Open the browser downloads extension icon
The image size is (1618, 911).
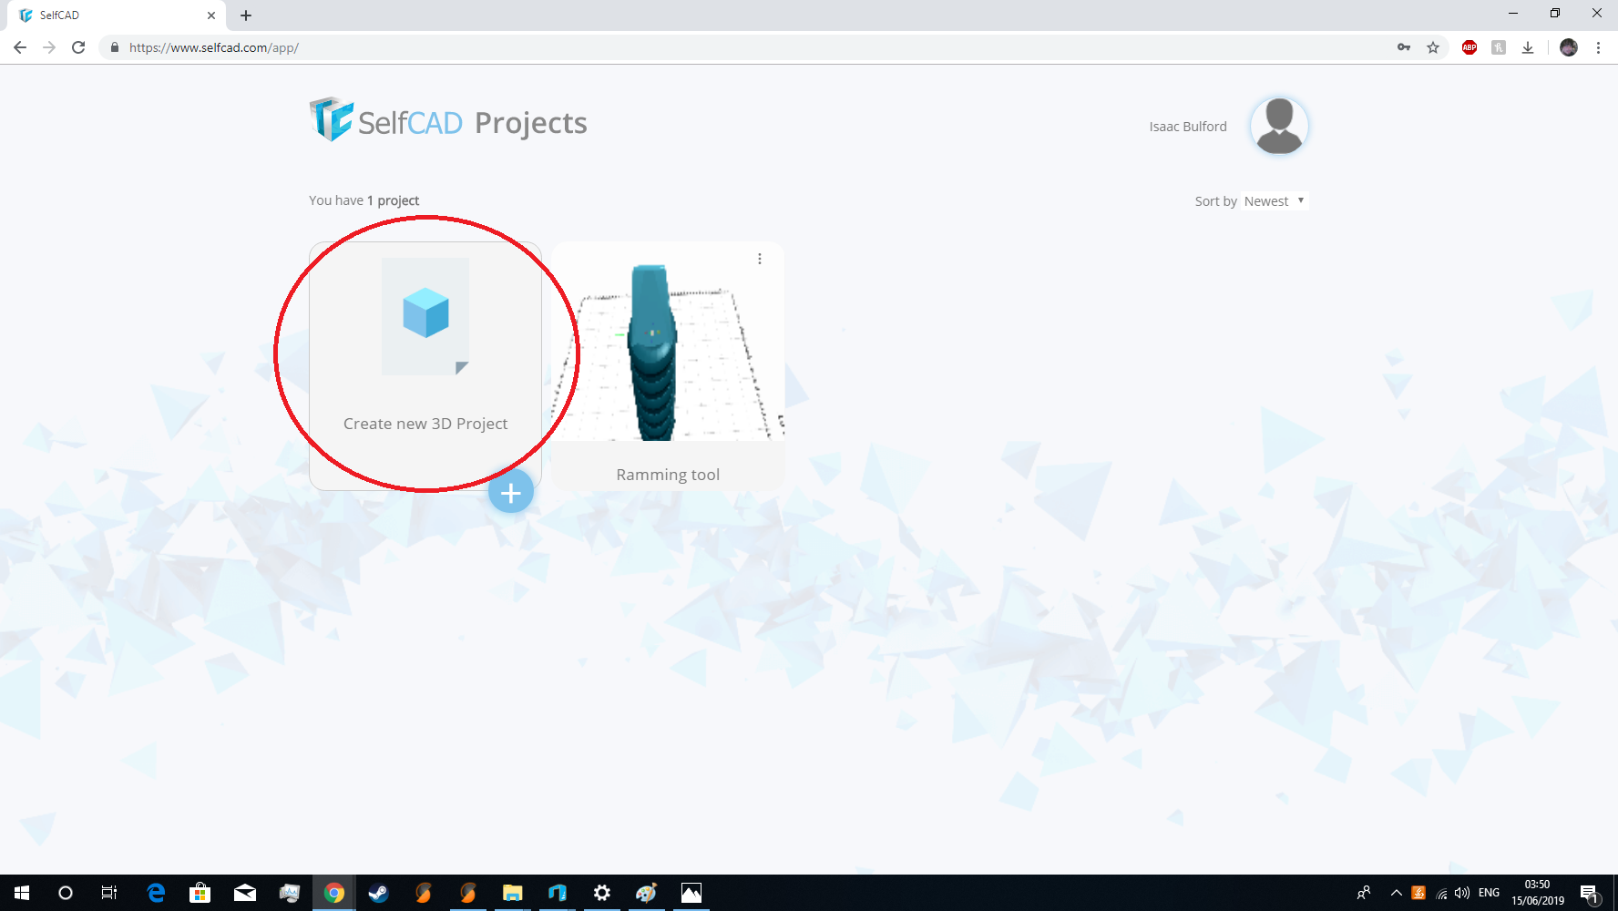coord(1528,47)
